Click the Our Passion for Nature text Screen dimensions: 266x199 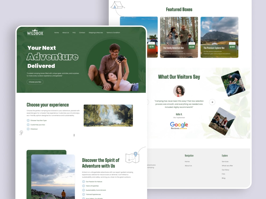coord(94,181)
